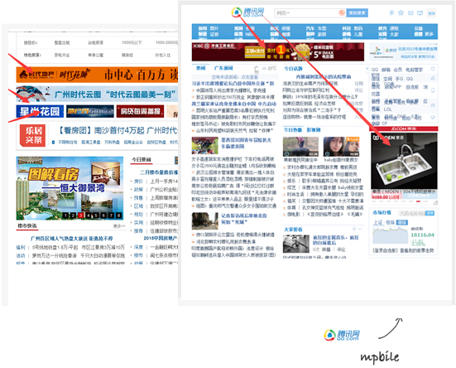The image size is (456, 368).
Task: Click the 更多 link beside 楼市快讯
Action: 119,226
